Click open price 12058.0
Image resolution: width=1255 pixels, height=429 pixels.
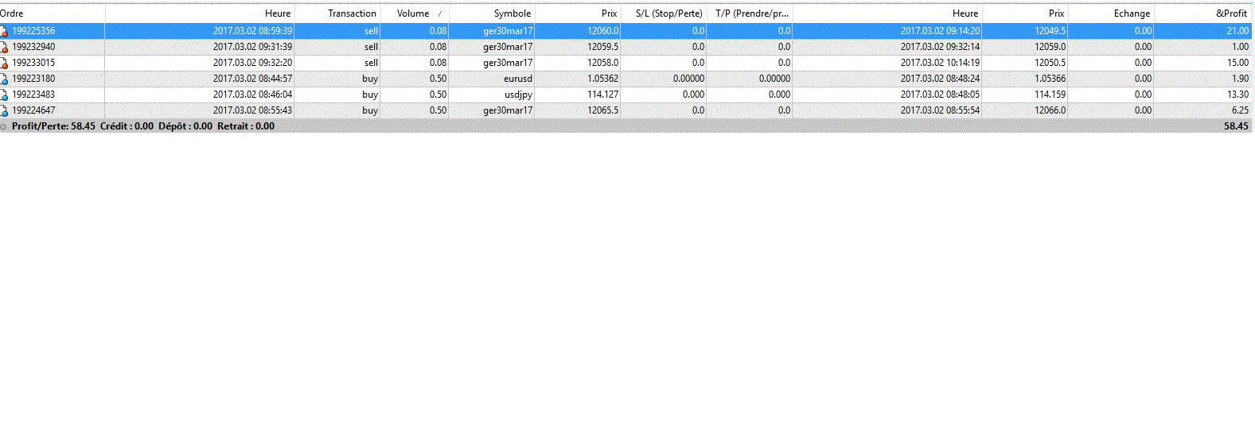603,63
